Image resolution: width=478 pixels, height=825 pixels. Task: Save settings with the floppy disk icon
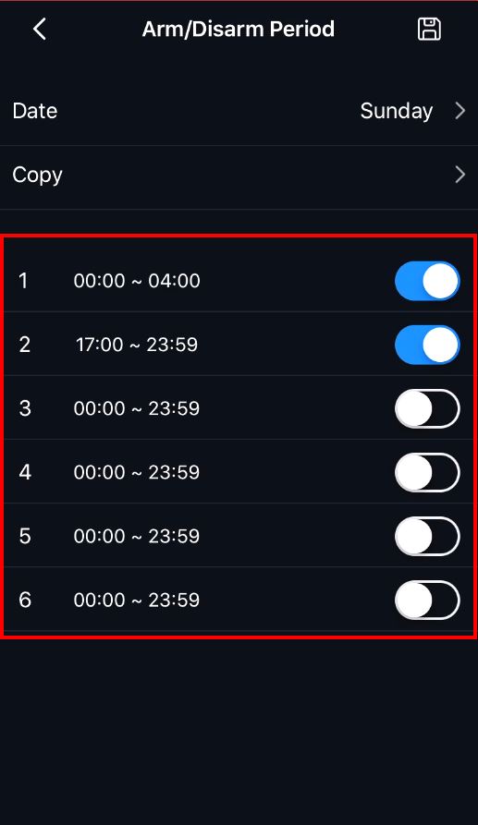tap(429, 29)
